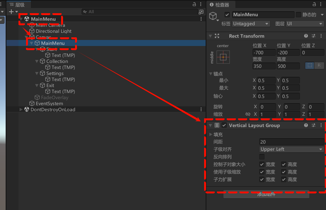The width and height of the screenshot is (326, 210).
Task: Open the Vertical Layout Group three-dot menu
Action: point(321,125)
